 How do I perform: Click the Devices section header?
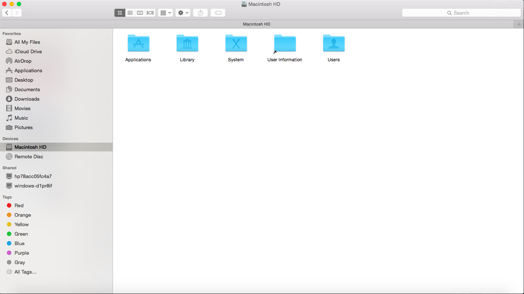point(10,139)
